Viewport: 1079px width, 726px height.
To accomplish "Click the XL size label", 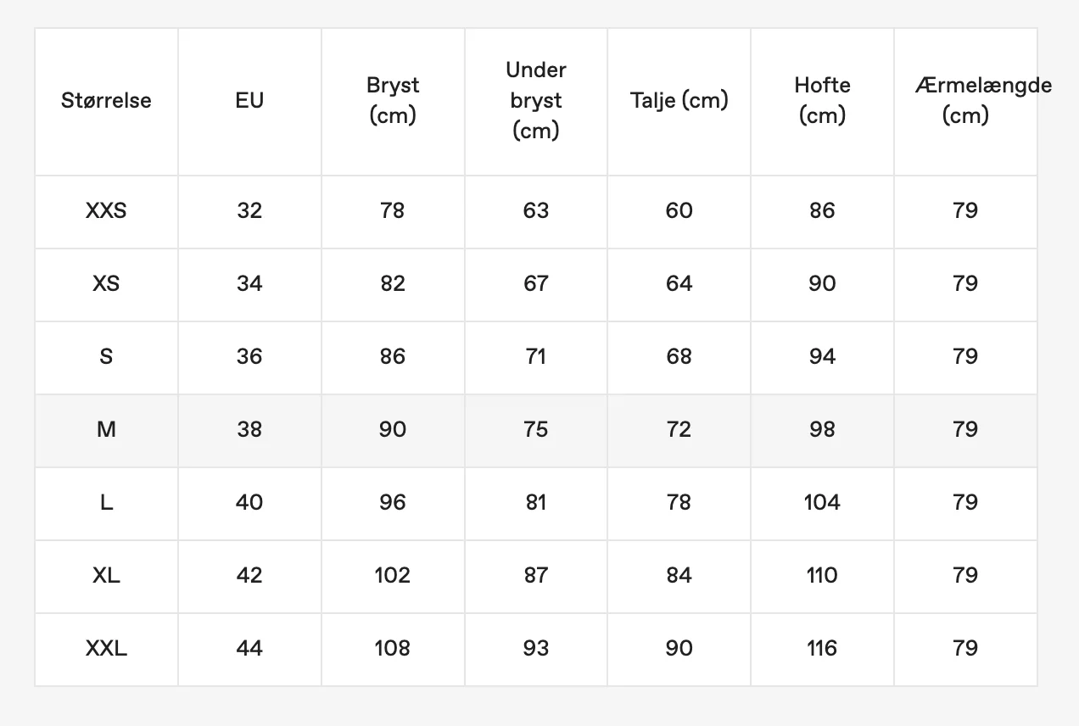I will point(106,576).
